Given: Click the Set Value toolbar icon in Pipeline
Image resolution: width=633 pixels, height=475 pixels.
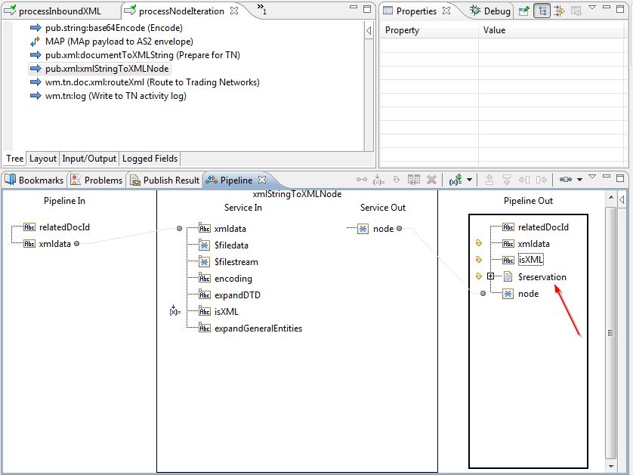Looking at the screenshot, I should tap(378, 180).
